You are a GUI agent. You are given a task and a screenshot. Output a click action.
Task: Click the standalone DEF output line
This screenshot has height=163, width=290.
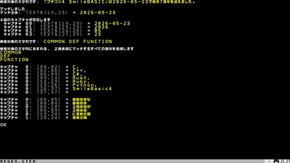point(5,56)
